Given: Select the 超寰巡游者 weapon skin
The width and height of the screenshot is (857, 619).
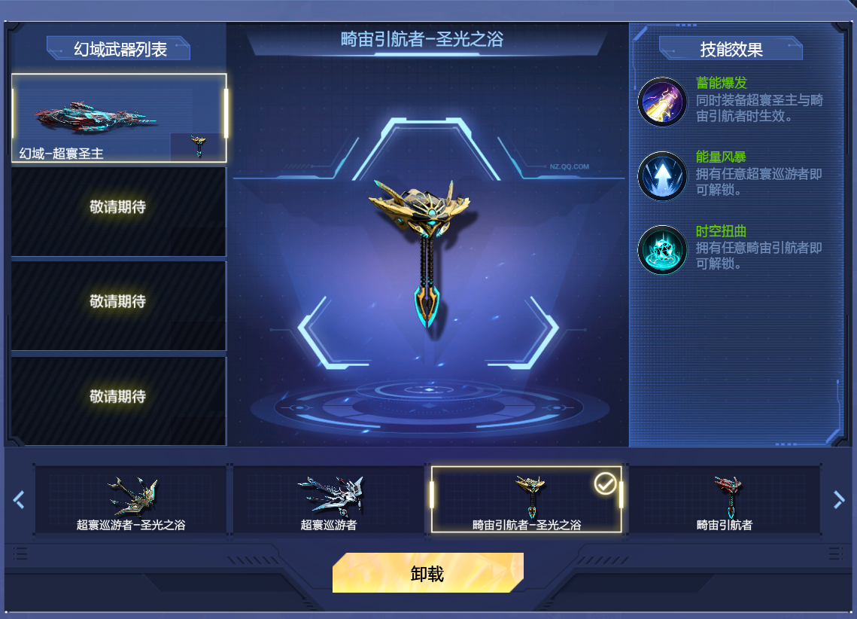Looking at the screenshot, I should [x=329, y=501].
